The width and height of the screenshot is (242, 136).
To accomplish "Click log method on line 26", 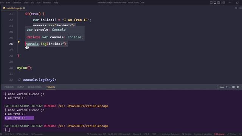I will coord(43,44).
